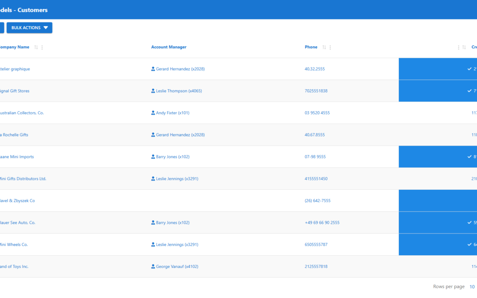Click checkmark in Mini Wheels Co. highlighted cell
This screenshot has height=298, width=477.
coord(469,245)
